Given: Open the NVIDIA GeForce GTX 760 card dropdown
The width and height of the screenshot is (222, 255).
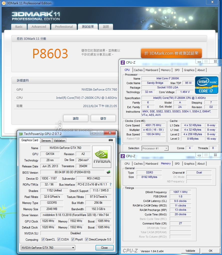Looking at the screenshot, I should point(48,248).
